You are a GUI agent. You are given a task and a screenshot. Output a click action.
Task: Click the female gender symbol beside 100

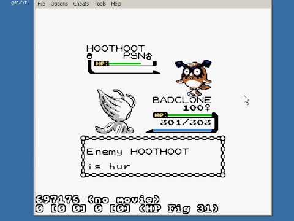(207, 107)
